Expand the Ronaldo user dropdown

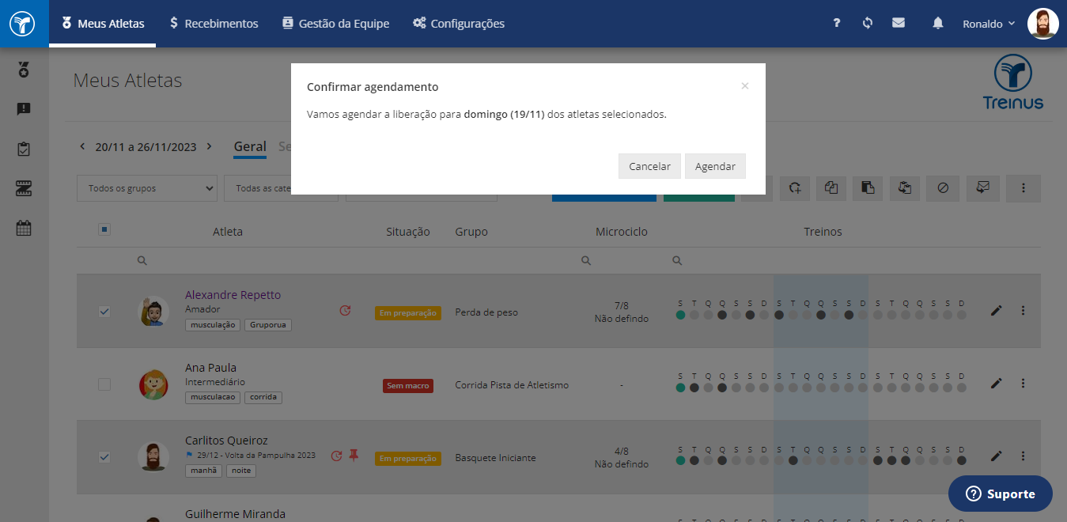pos(989,24)
